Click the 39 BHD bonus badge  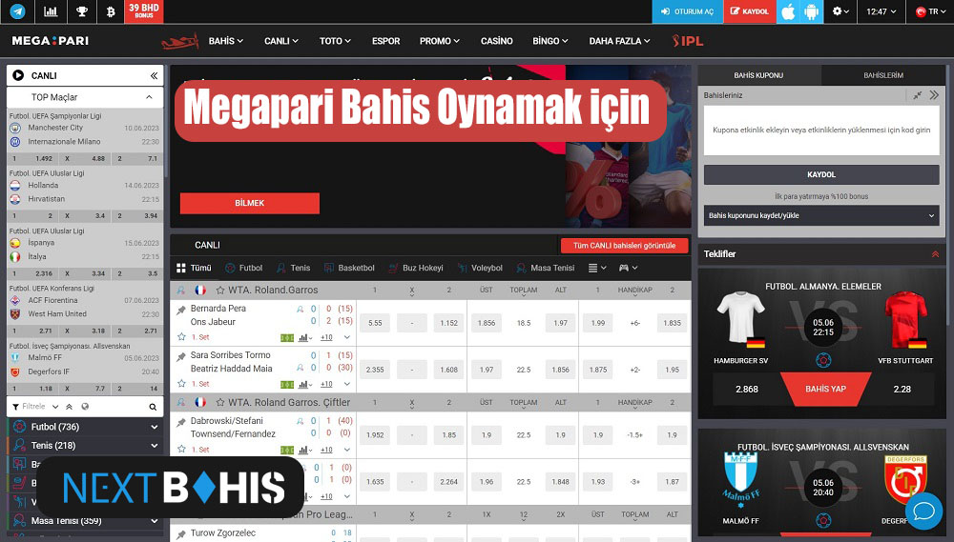(144, 10)
